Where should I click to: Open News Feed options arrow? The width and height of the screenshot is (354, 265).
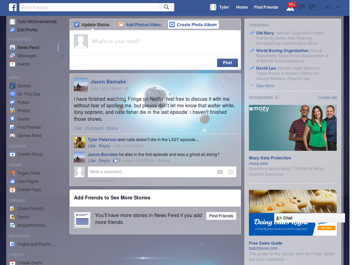(x=62, y=48)
